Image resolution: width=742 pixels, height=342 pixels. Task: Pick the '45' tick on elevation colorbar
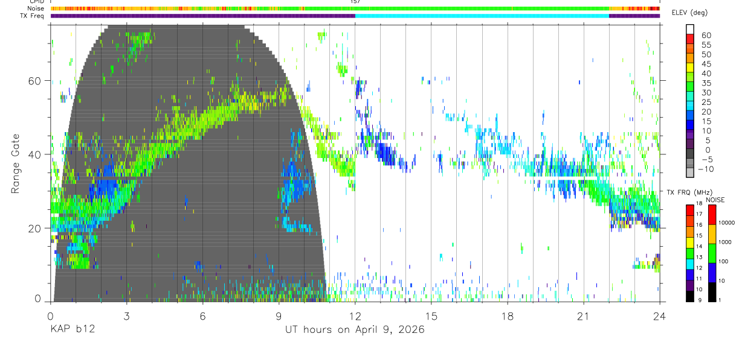(x=705, y=64)
